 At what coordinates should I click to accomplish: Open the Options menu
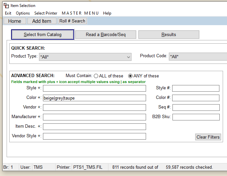point(23,13)
